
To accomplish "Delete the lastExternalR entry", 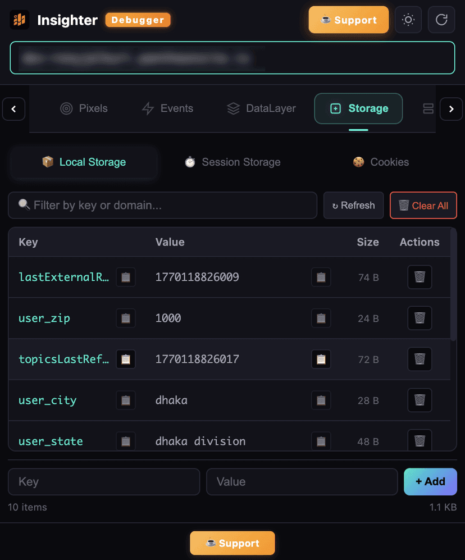I will coord(420,277).
